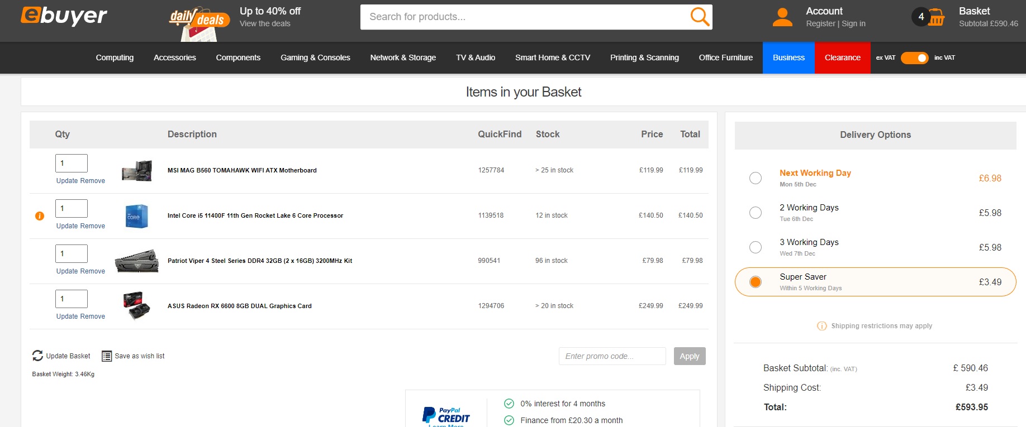
Task: Select Next Working Day delivery
Action: pyautogui.click(x=756, y=178)
